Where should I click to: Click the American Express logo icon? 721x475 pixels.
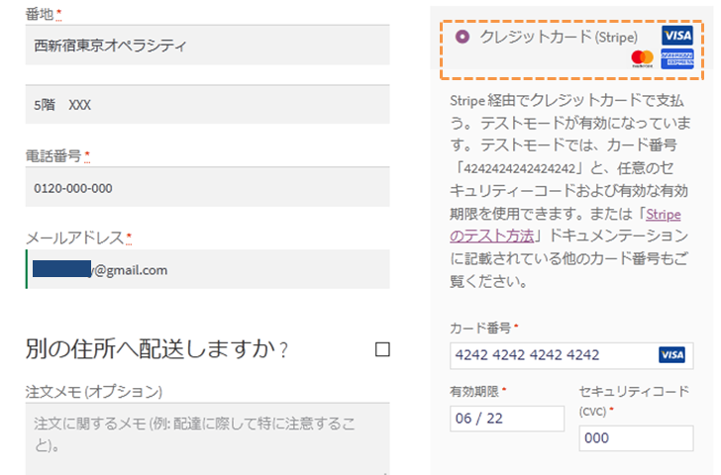click(676, 58)
